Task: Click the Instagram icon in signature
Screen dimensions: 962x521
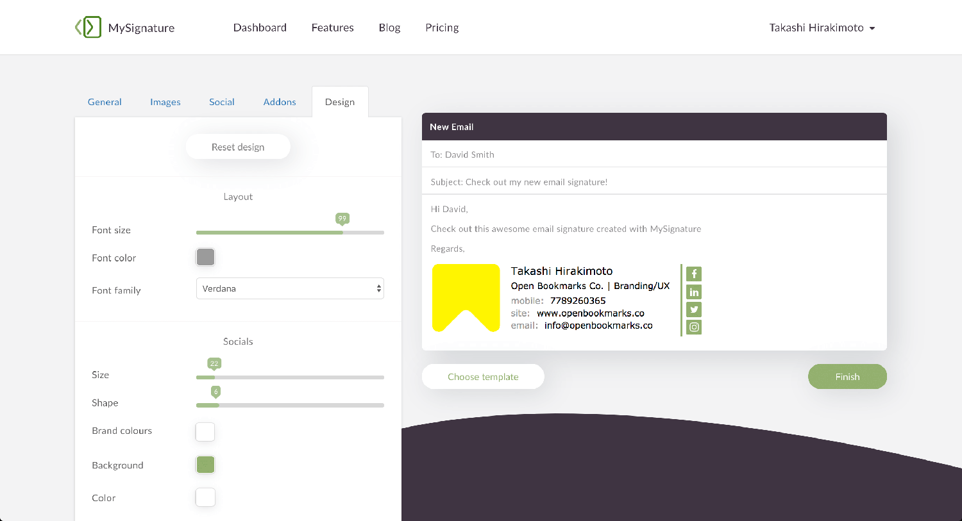Action: [694, 327]
